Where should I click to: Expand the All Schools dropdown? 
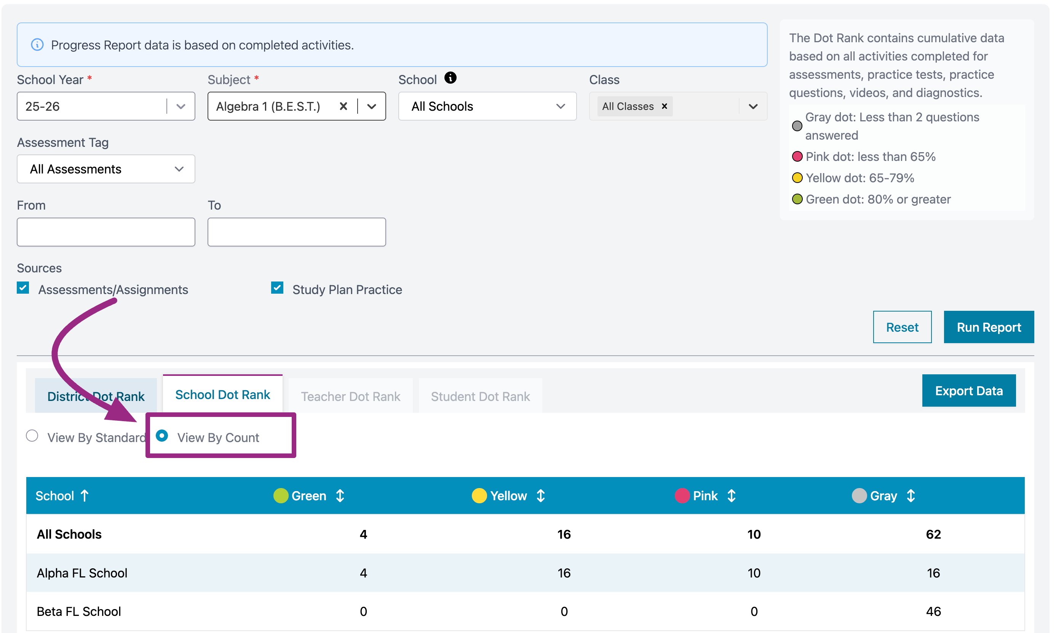click(x=487, y=106)
